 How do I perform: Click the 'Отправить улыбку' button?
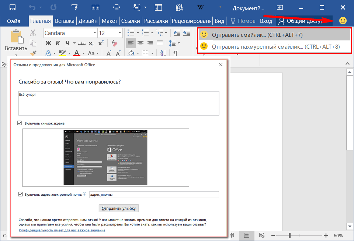point(118,208)
